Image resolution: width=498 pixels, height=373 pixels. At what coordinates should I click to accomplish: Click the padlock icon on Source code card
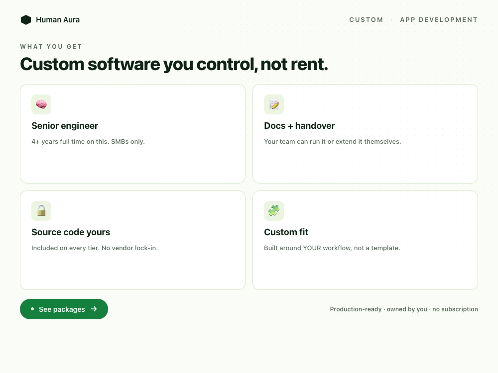pos(41,210)
